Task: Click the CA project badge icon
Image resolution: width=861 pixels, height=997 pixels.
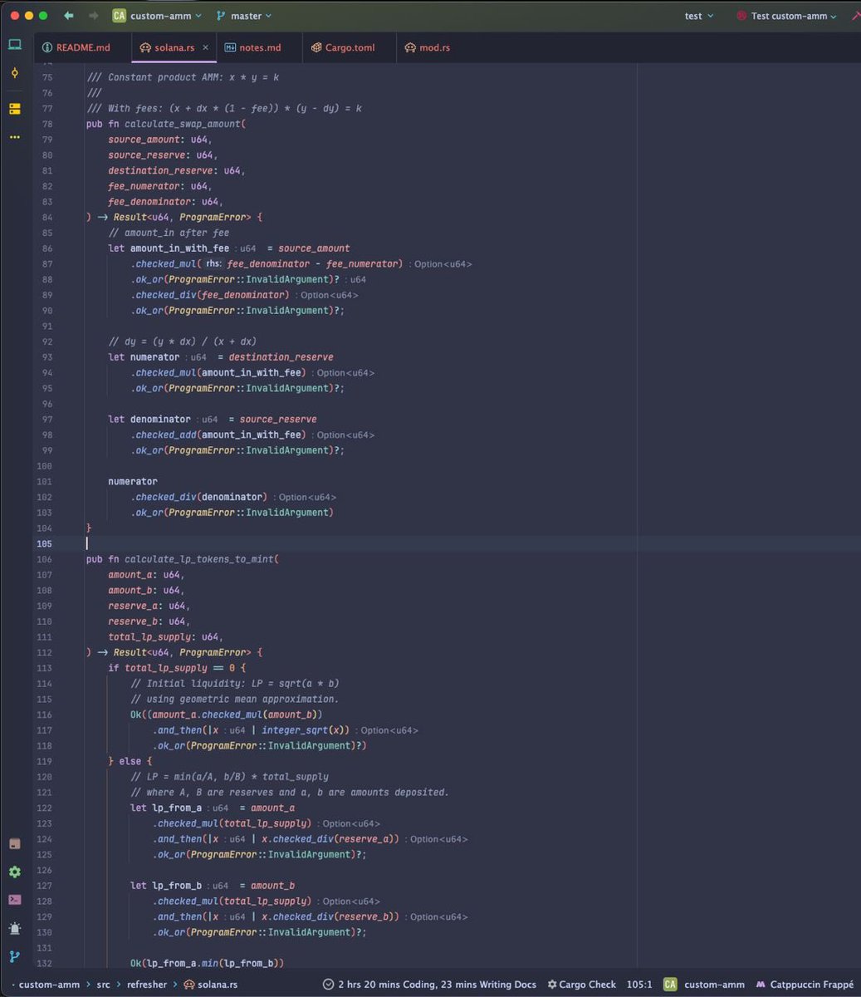Action: [x=119, y=16]
